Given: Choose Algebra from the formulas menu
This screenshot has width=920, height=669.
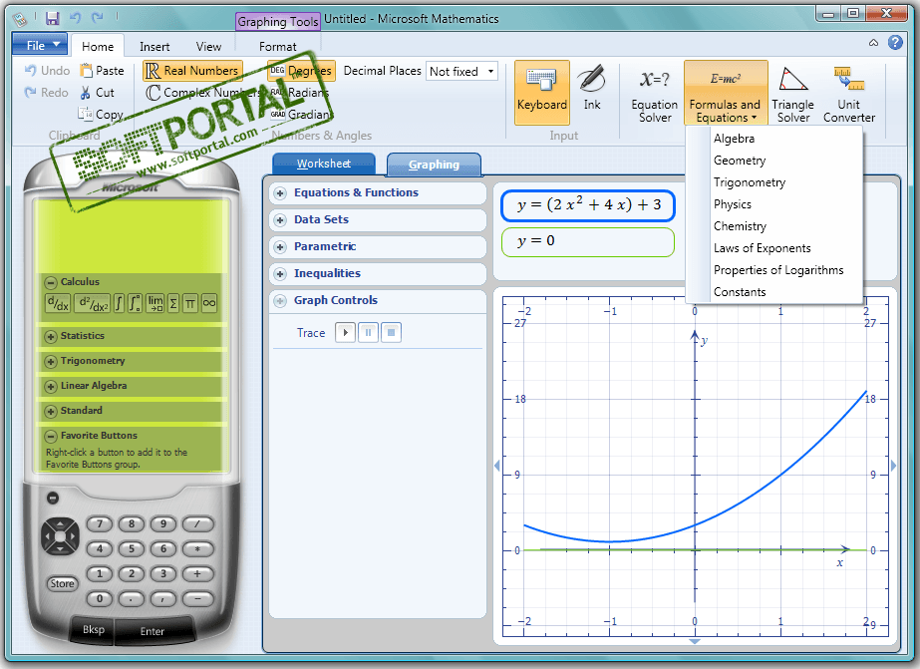Looking at the screenshot, I should pos(774,139).
